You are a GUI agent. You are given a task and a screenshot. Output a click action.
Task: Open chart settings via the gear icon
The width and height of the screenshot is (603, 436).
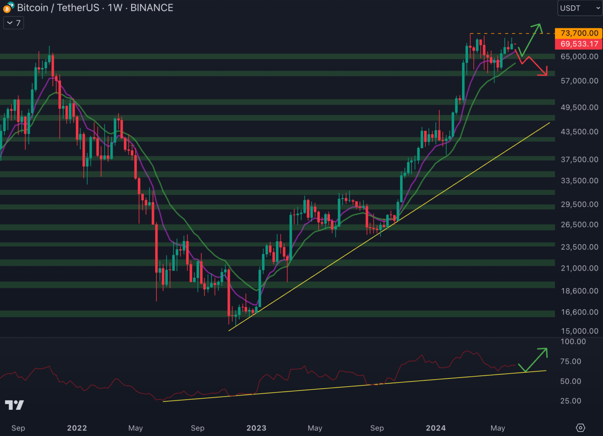tap(581, 427)
